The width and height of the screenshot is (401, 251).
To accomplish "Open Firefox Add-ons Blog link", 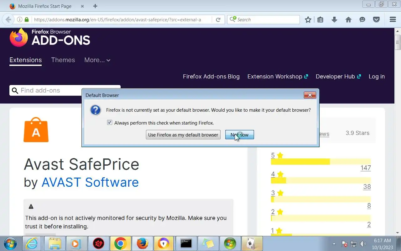I will coord(211,77).
